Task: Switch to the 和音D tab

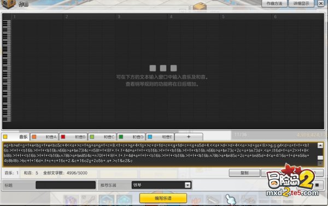Action: click(131, 137)
